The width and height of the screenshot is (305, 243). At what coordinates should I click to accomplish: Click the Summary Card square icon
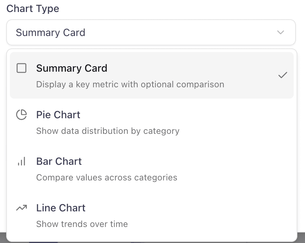coord(21,68)
